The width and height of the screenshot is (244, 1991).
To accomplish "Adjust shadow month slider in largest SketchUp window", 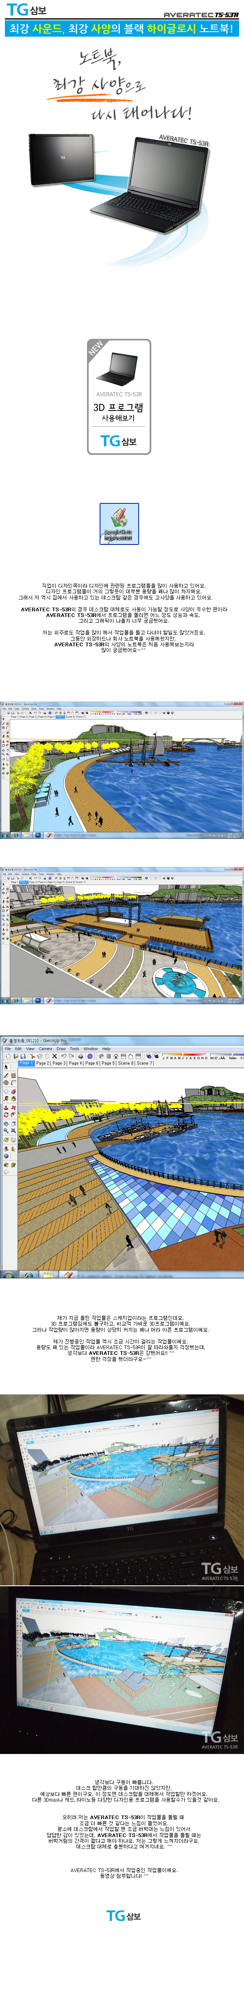I will (185, 1056).
